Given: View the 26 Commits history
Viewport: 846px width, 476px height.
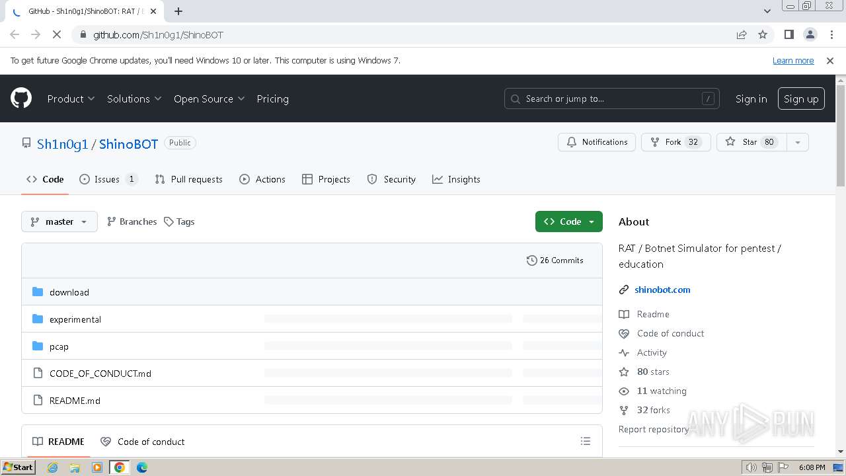Looking at the screenshot, I should coord(555,260).
